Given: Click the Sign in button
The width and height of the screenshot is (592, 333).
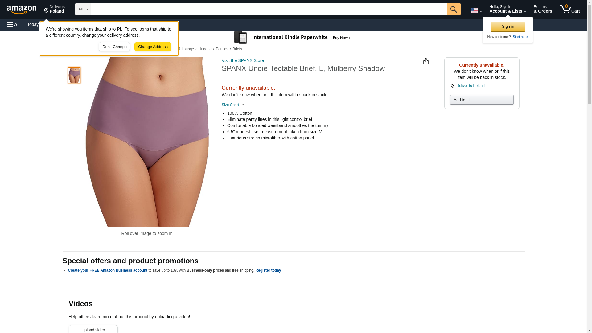Looking at the screenshot, I should [x=508, y=27].
